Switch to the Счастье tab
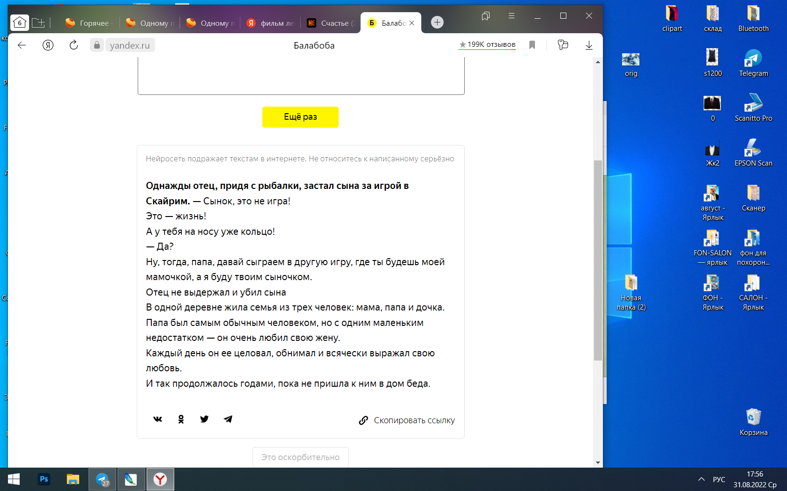The width and height of the screenshot is (787, 491). click(x=331, y=23)
